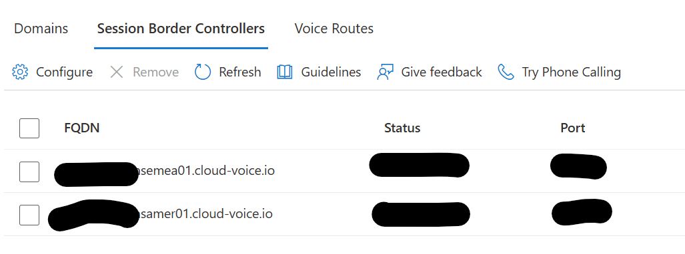Click the Give feedback text label
685x254 pixels.
pyautogui.click(x=442, y=72)
